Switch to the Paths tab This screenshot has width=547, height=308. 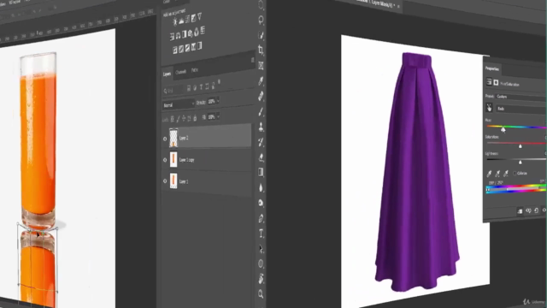point(195,70)
